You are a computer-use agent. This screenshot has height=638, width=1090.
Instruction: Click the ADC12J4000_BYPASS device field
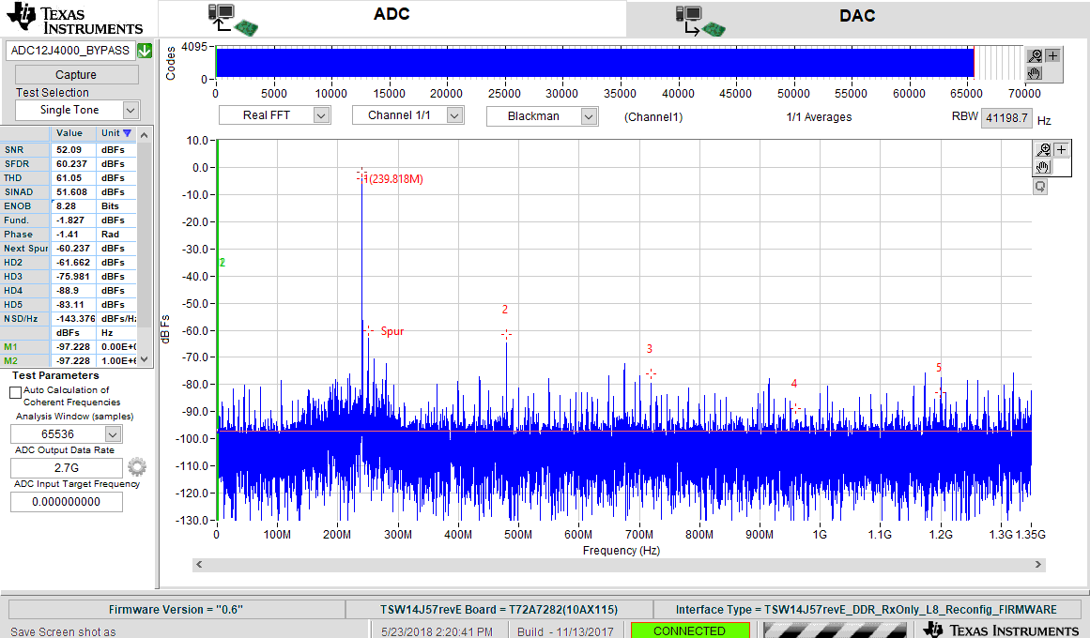tap(71, 51)
